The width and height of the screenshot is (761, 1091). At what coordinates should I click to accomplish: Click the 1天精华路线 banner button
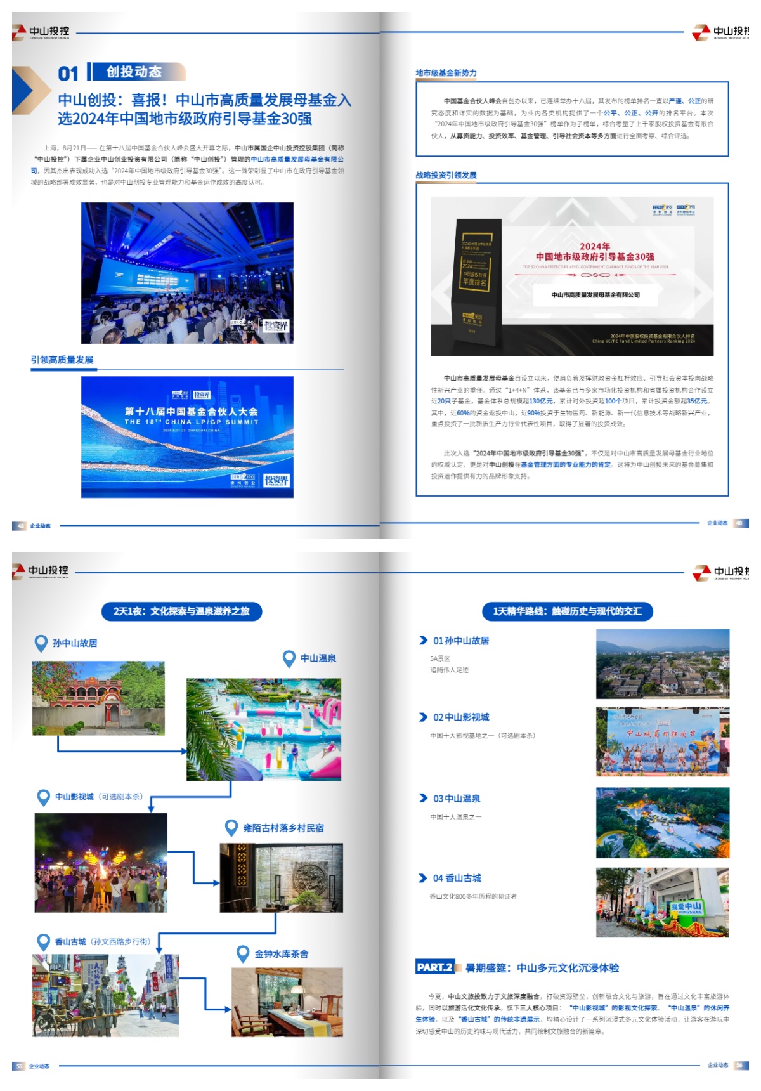(x=567, y=611)
